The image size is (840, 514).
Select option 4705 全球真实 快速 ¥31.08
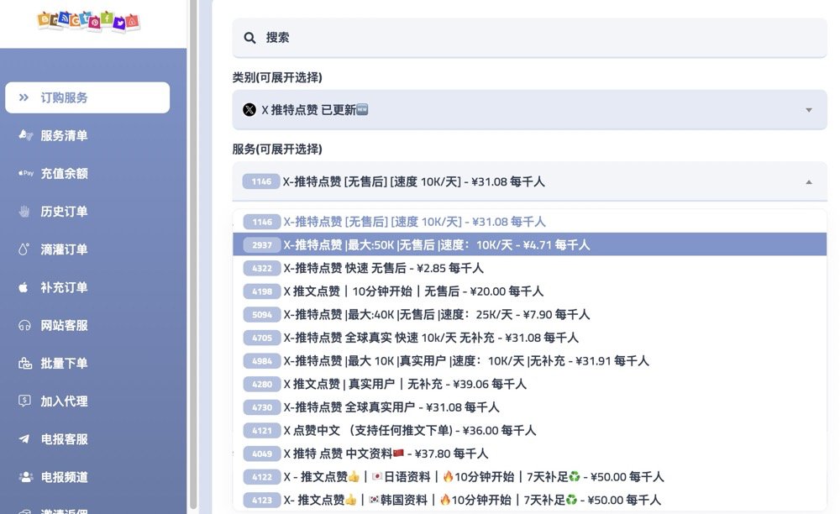529,338
